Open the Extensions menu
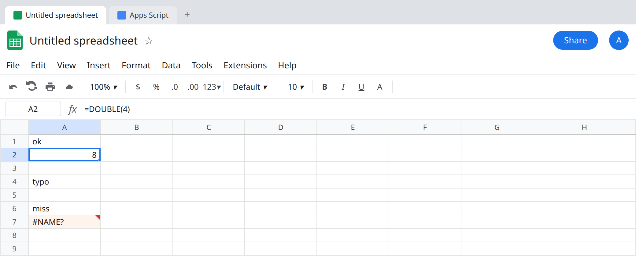Viewport: 636px width, 266px height. click(x=245, y=65)
